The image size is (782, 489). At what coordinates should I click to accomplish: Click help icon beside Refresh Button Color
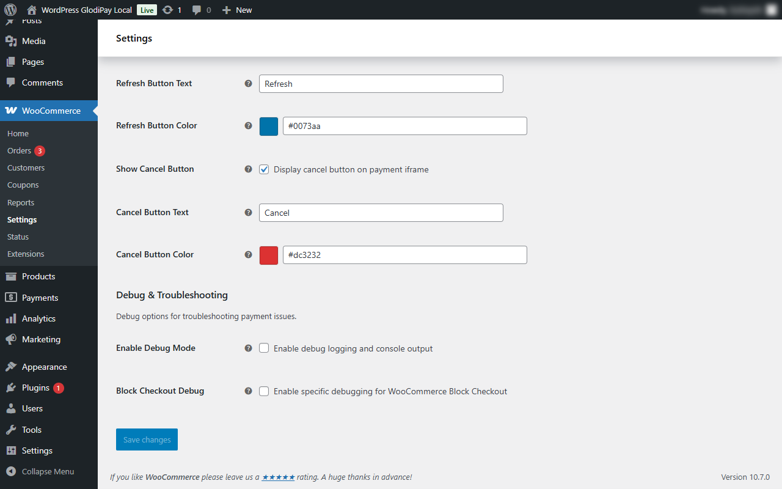(x=248, y=126)
